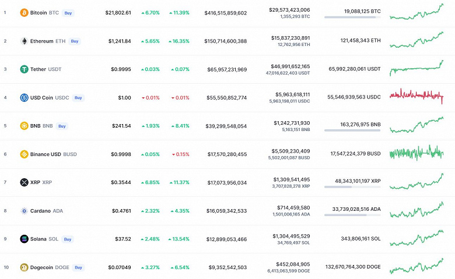Click the Ethereum diamond logo icon
The height and width of the screenshot is (279, 455).
[x=24, y=41]
